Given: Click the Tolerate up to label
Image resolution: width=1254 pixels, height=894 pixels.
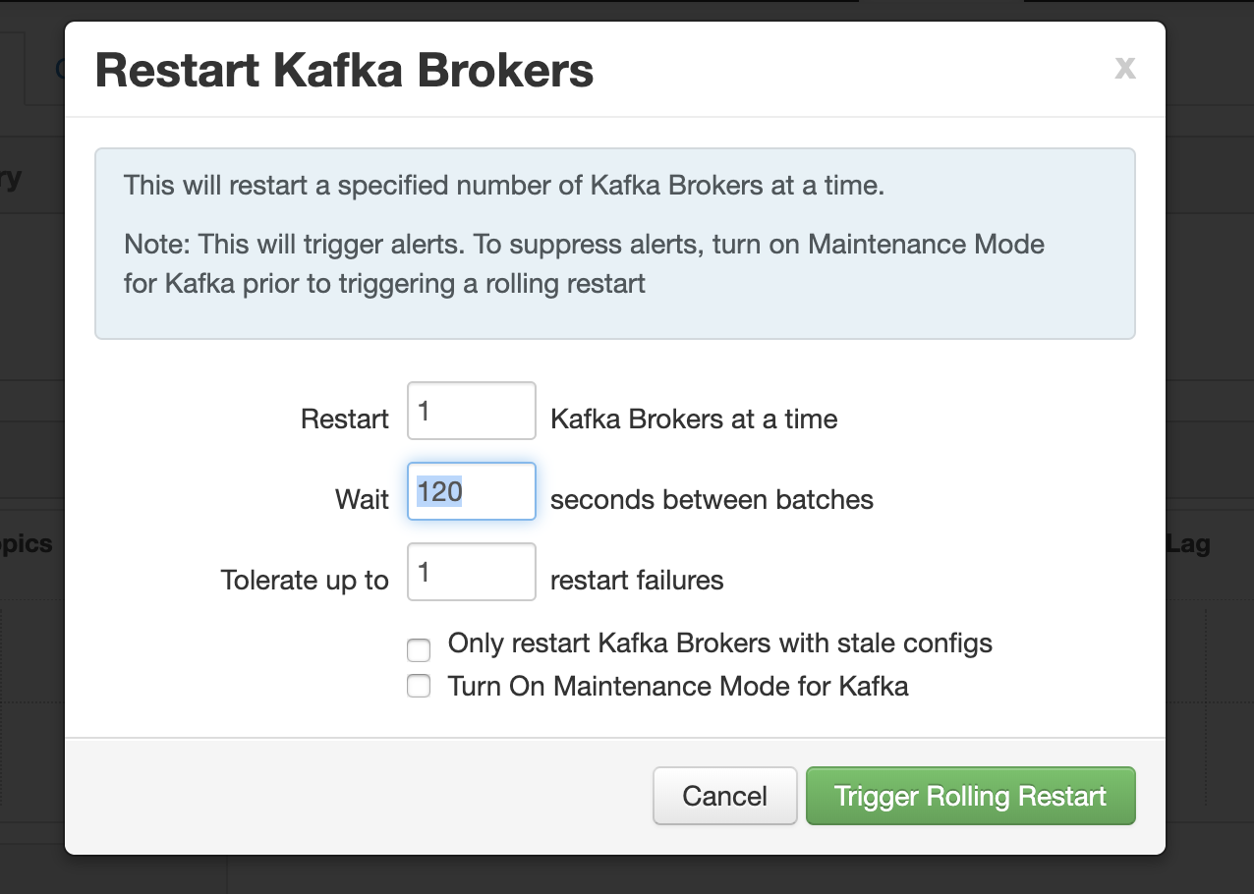Looking at the screenshot, I should (305, 580).
